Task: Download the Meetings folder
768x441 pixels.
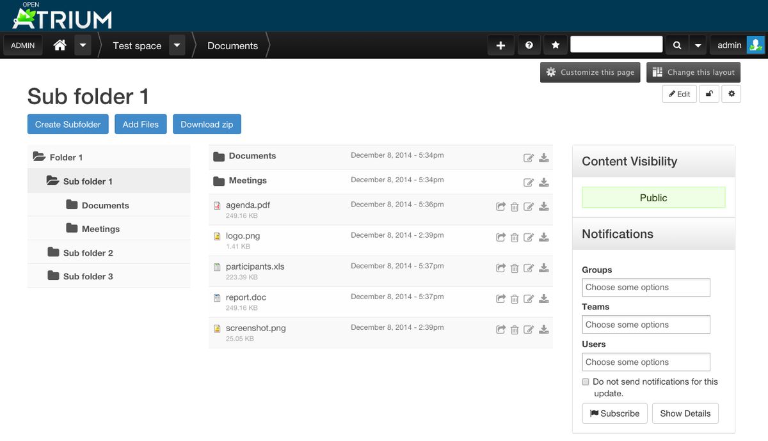Action: [544, 182]
